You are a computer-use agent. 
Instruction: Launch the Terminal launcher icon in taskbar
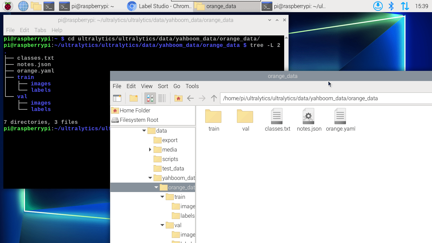coord(49,6)
